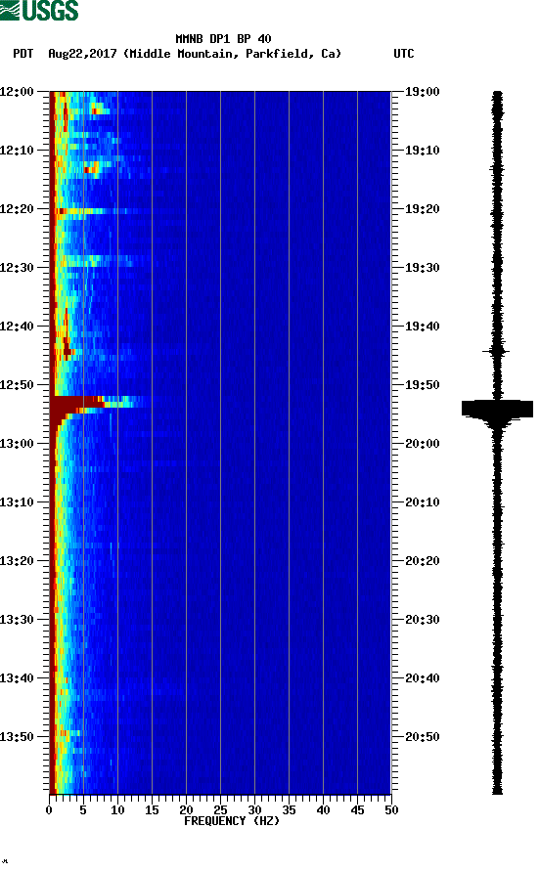540x872 pixels.
Task: Click the 12:20 PDT time label
Action: (18, 208)
